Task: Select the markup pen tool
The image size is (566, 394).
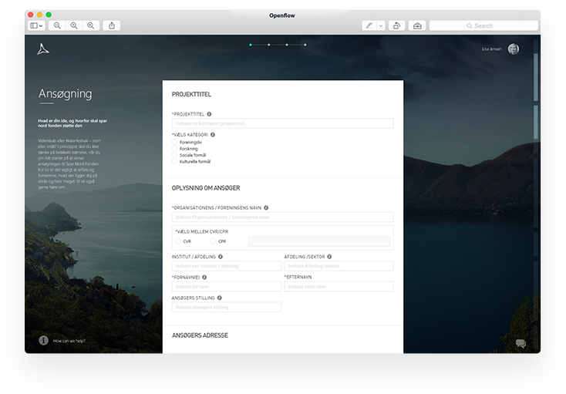Action: point(369,25)
